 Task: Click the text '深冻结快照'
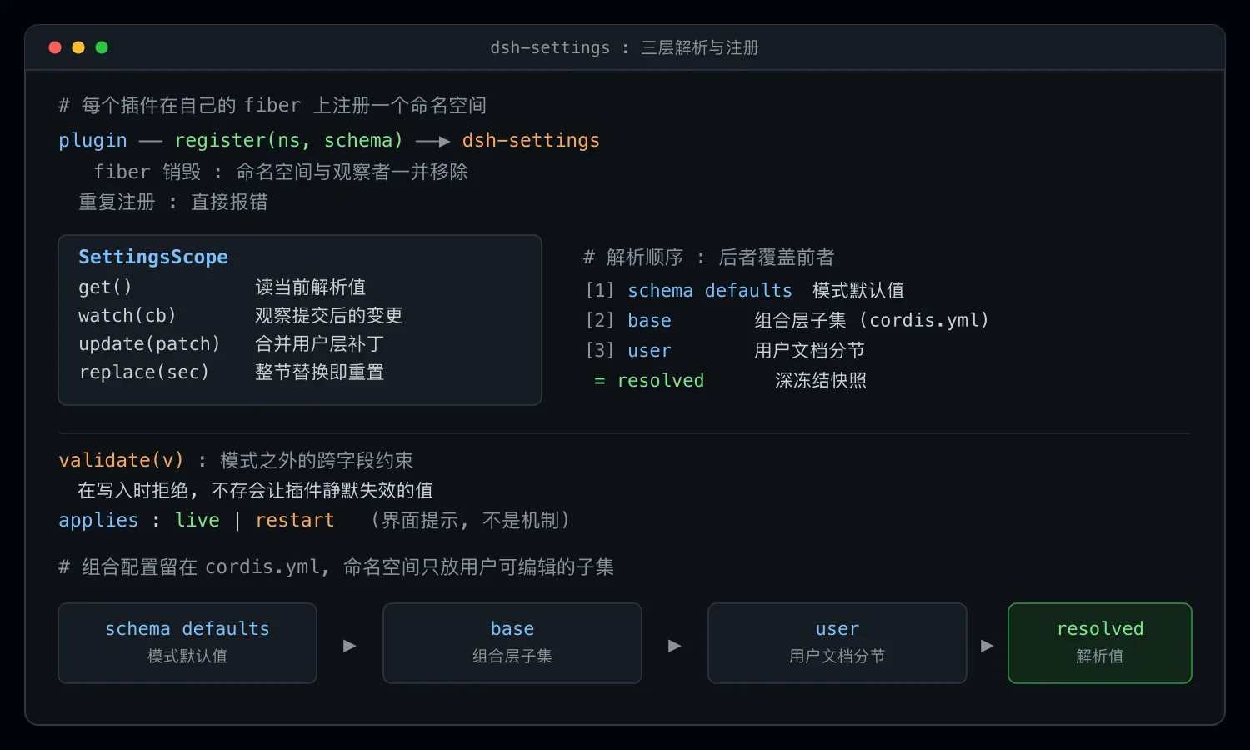pos(821,381)
